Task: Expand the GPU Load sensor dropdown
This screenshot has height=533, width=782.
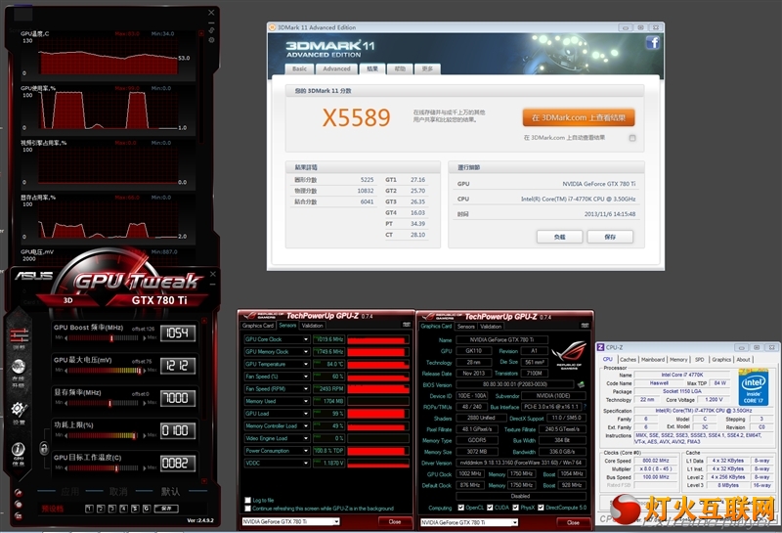Action: (305, 414)
